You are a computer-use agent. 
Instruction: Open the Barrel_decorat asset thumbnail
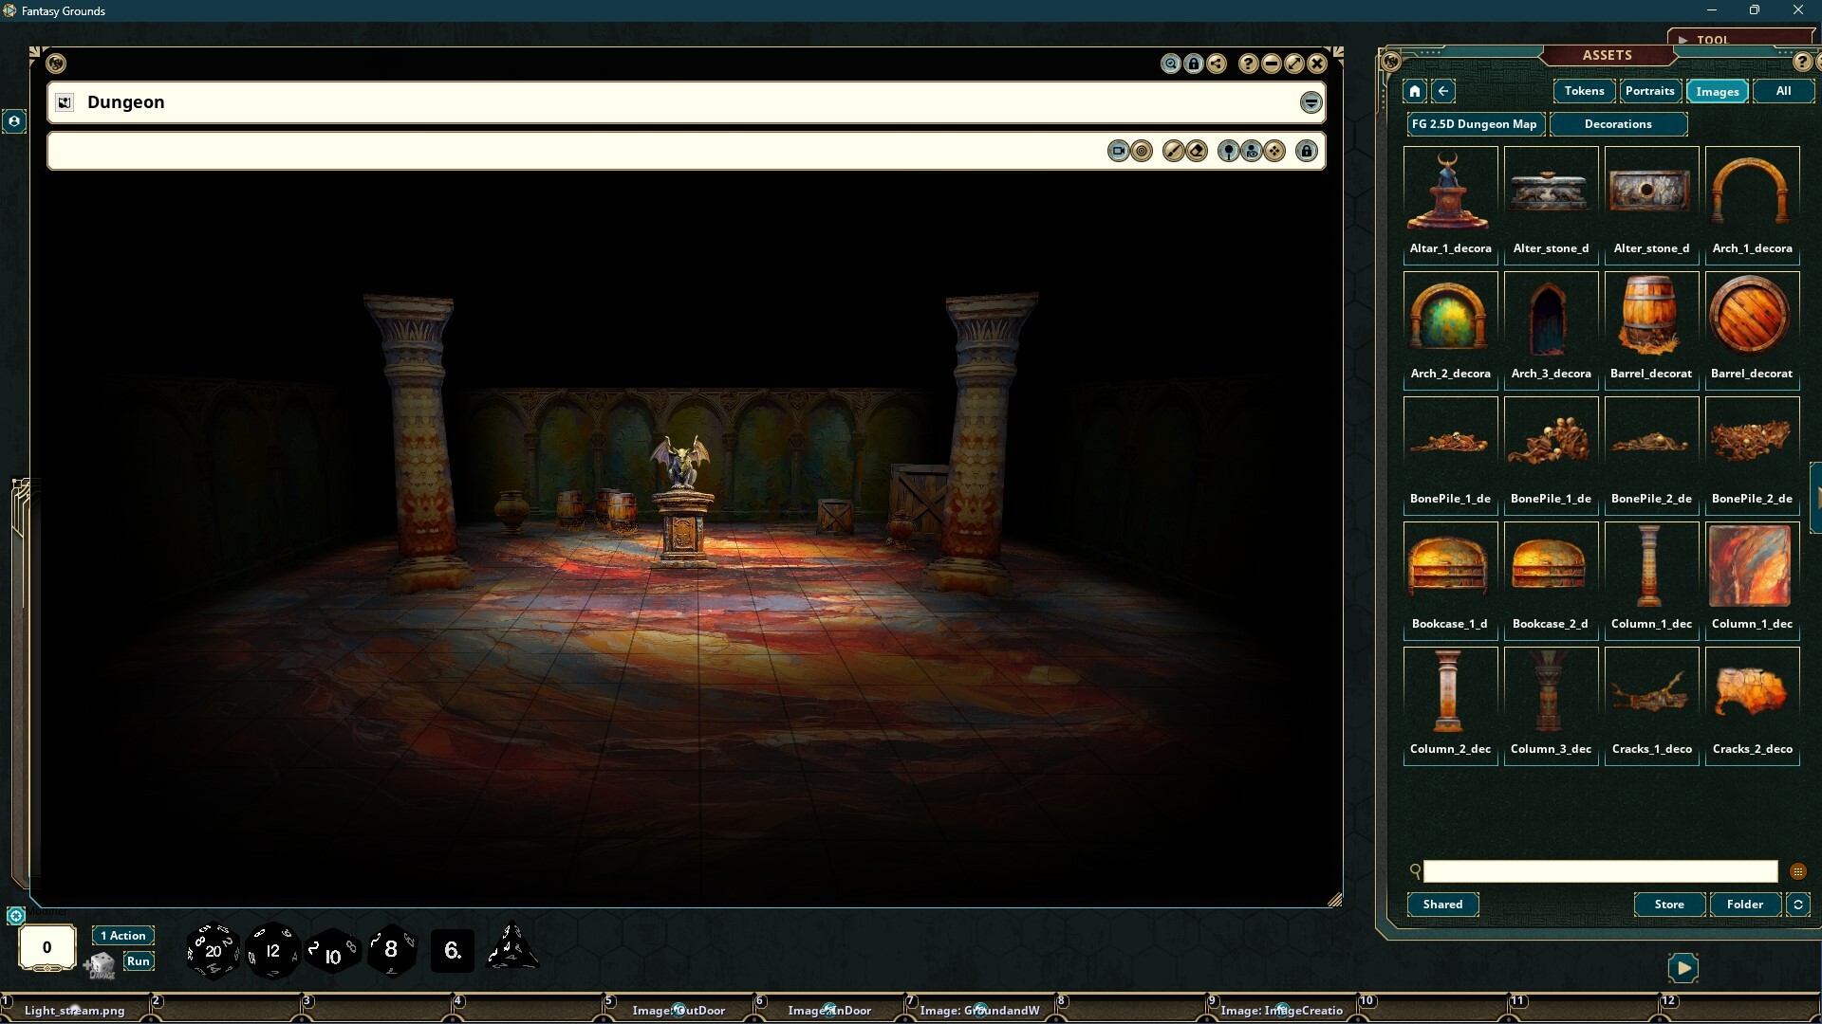pyautogui.click(x=1650, y=315)
